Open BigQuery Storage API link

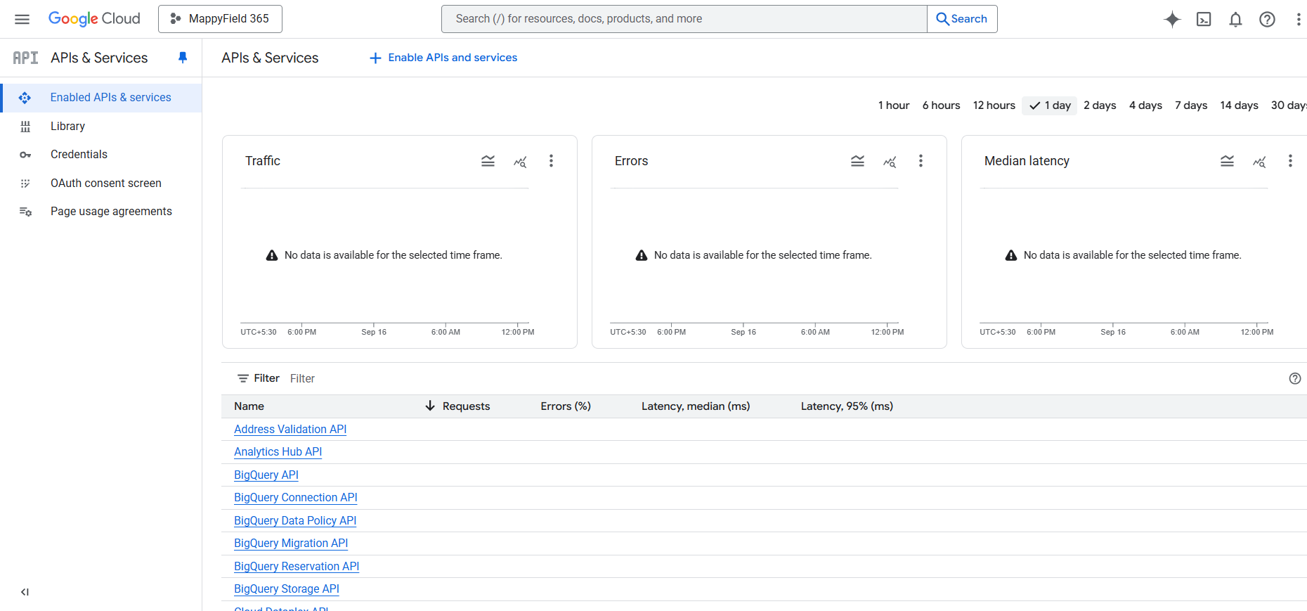point(287,589)
